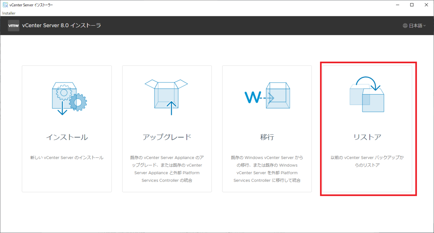Maximize the installer window

pos(412,5)
